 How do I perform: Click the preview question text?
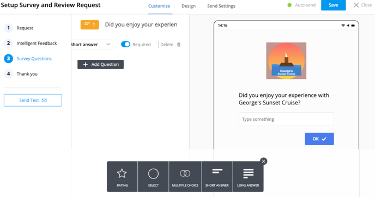tap(284, 99)
